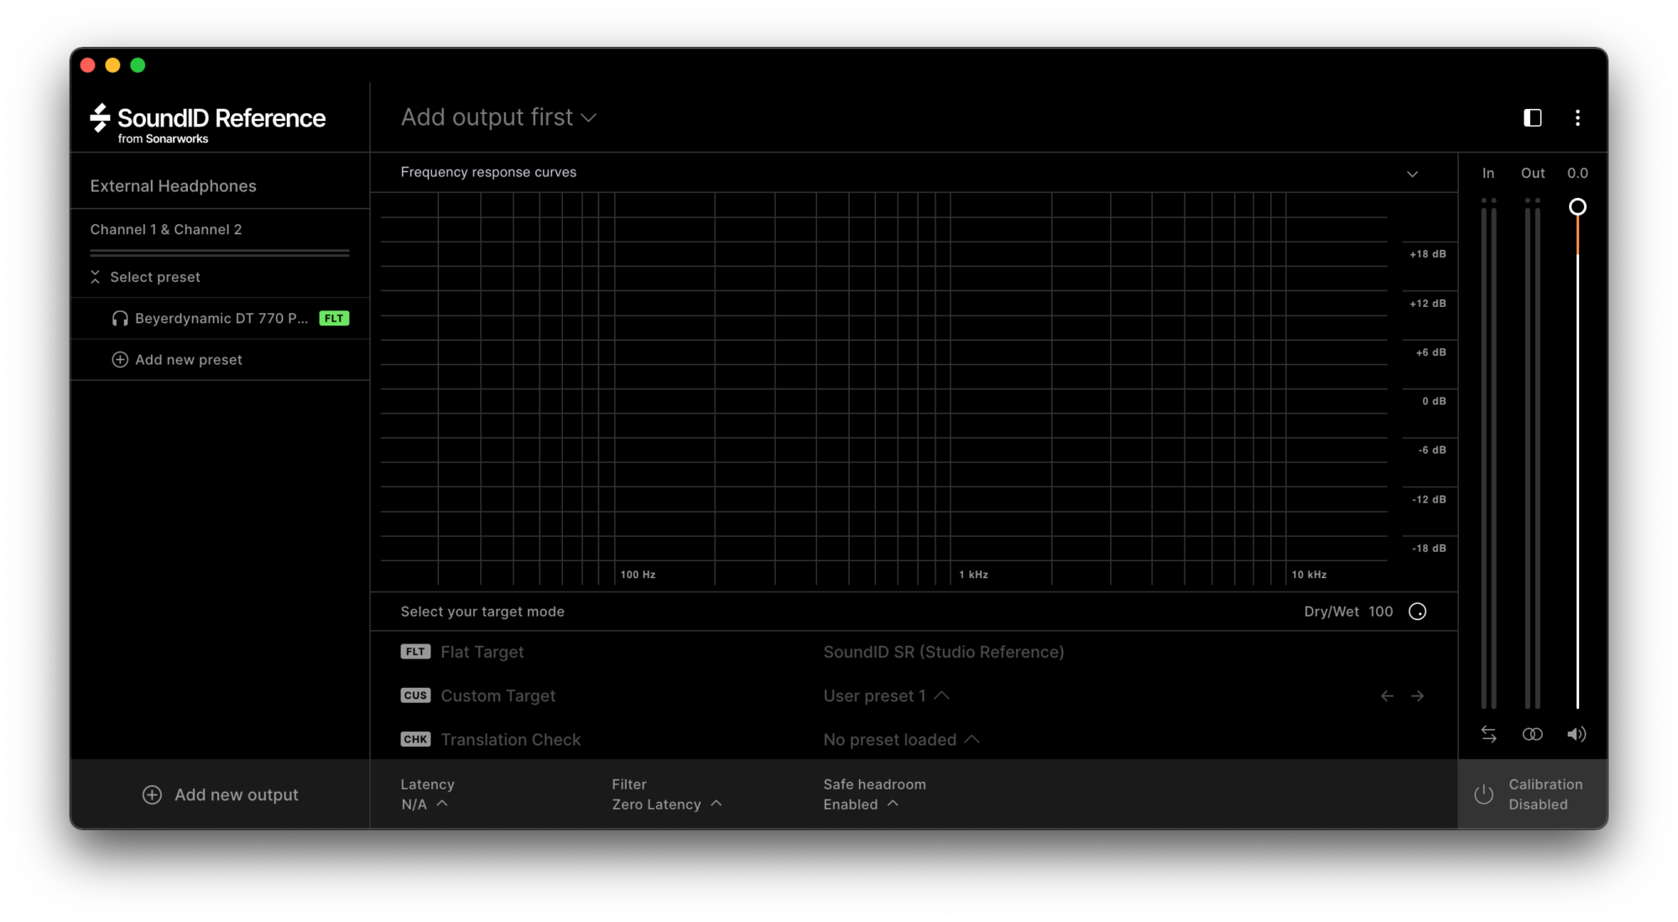1678x922 pixels.
Task: Click the -18 dB axis label
Action: click(1429, 549)
